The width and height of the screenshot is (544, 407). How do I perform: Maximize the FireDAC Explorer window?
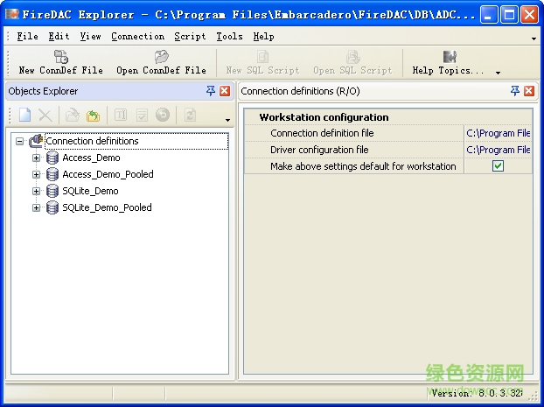509,15
